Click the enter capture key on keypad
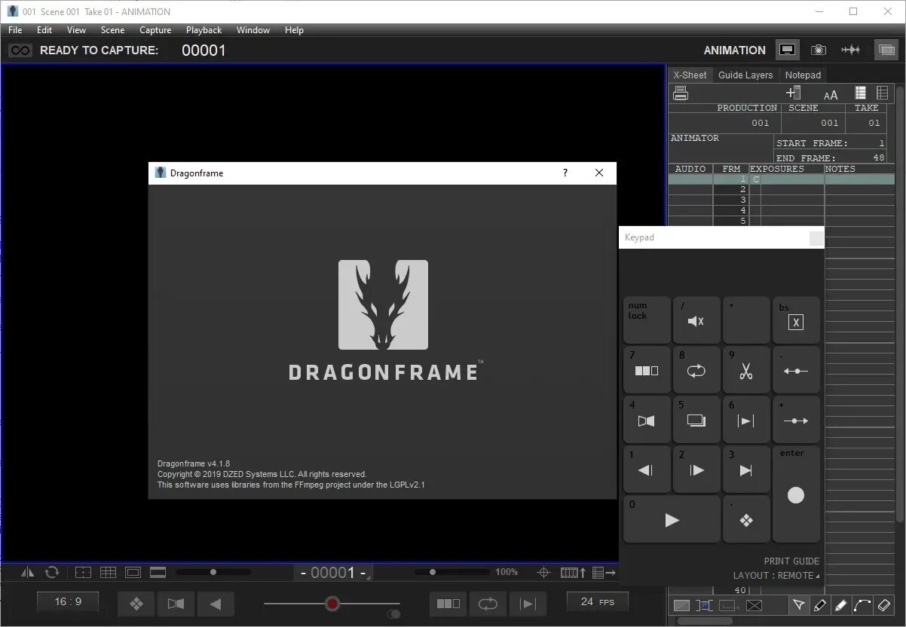The height and width of the screenshot is (627, 906). click(x=796, y=494)
